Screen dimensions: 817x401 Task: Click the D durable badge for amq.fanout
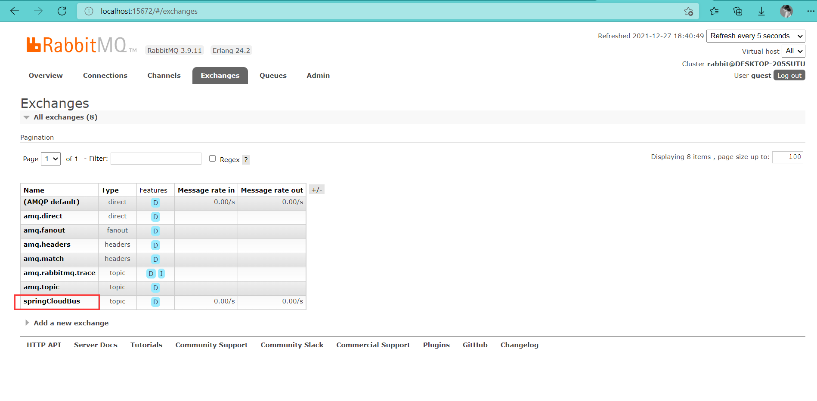155,231
